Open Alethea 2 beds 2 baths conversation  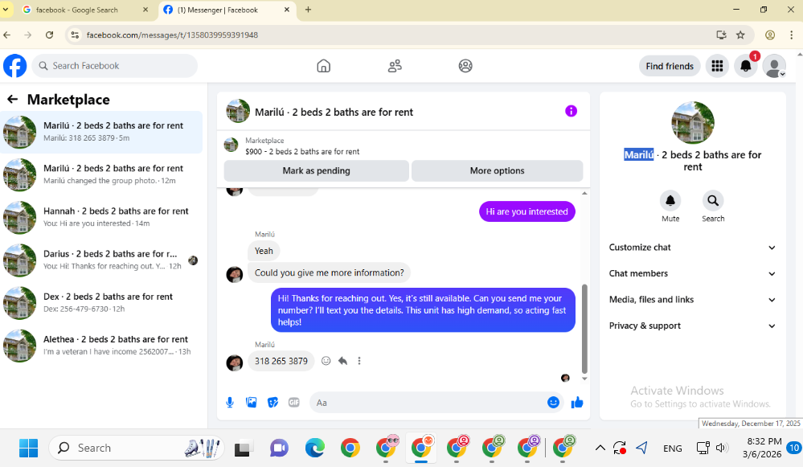[x=101, y=345]
